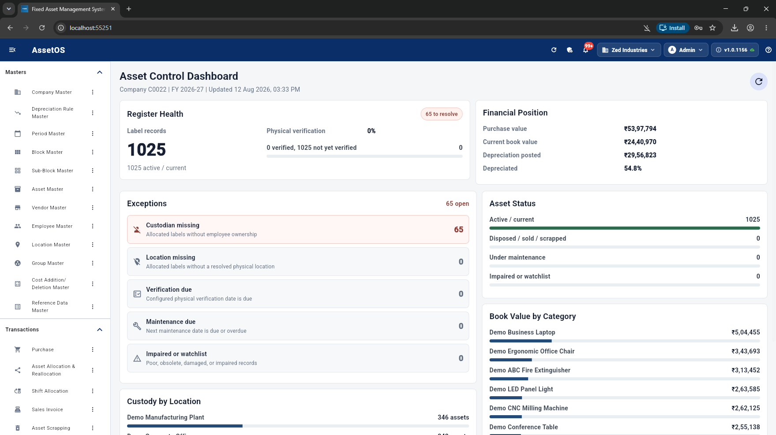Image resolution: width=776 pixels, height=435 pixels.
Task: Open more options for Company Master
Action: tap(93, 92)
